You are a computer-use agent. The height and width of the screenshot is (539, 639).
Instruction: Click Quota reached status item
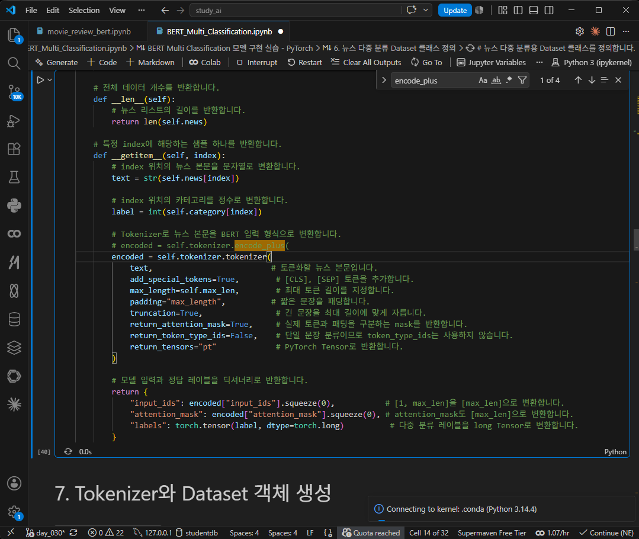371,533
